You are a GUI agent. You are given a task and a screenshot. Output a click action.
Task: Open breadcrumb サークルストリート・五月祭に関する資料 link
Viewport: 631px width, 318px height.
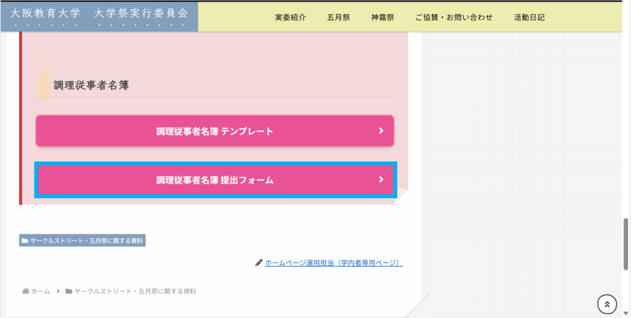[135, 291]
